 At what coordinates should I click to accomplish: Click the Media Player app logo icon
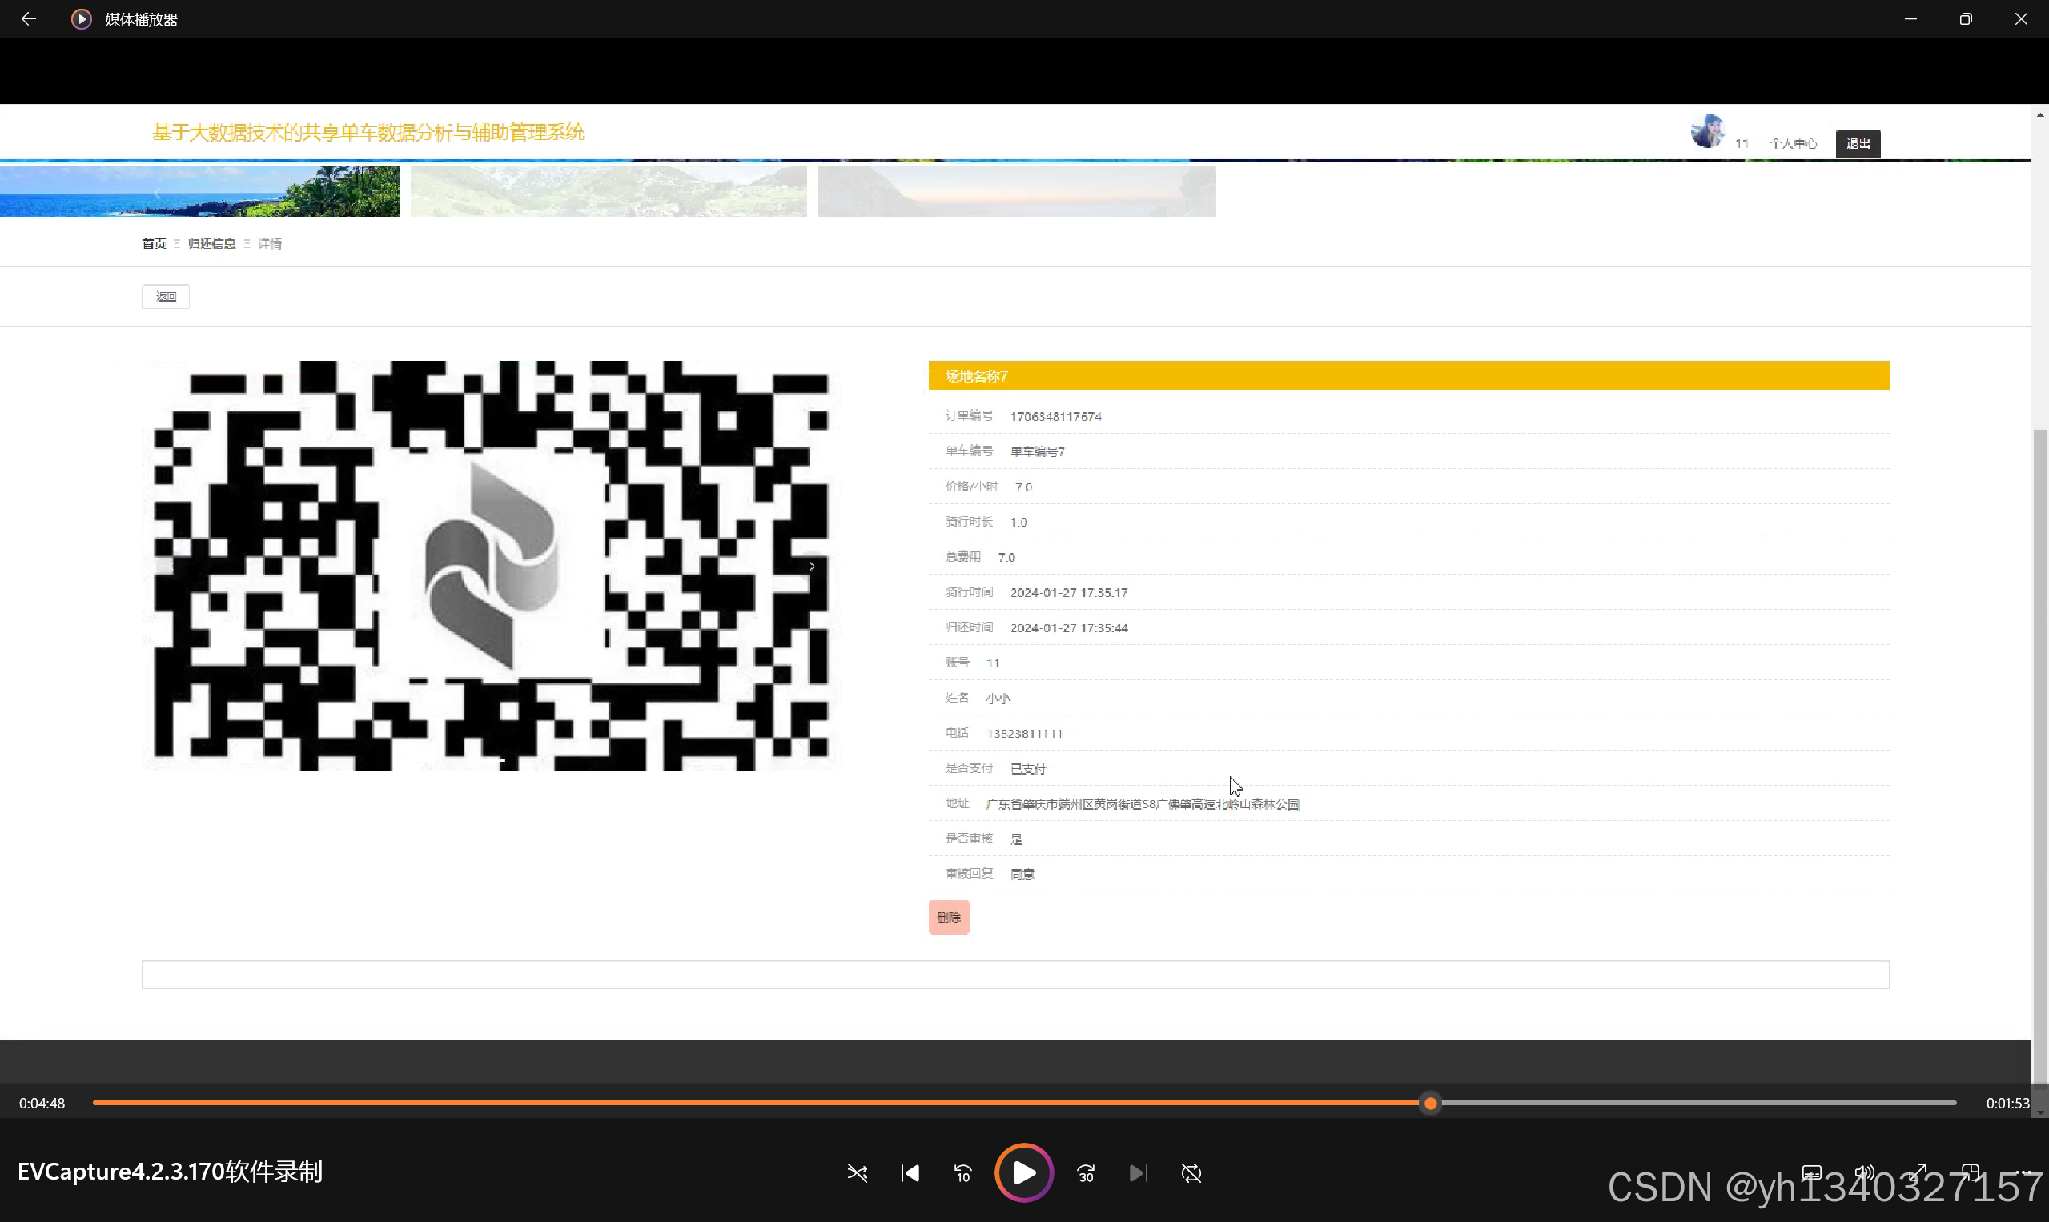pos(81,19)
